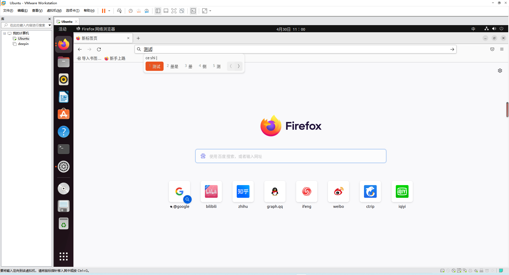Open a new Firefox tab

138,38
